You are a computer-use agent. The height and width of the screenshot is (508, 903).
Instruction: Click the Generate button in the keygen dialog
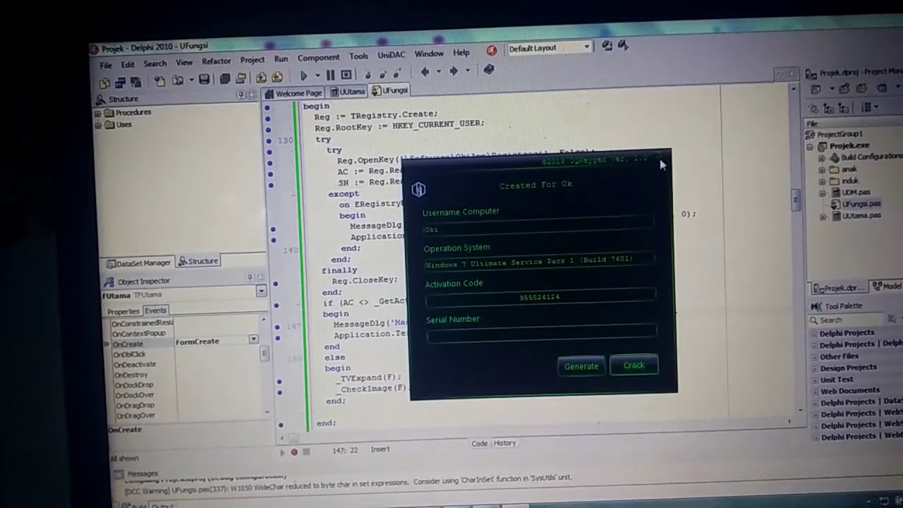point(581,366)
